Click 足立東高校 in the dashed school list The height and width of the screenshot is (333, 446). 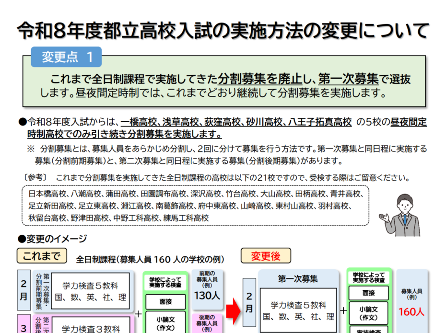click(x=97, y=206)
